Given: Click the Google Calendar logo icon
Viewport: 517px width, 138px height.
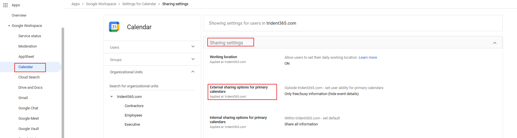Looking at the screenshot, I should point(114,27).
